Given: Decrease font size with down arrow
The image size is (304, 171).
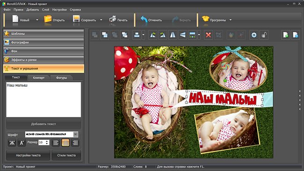Looking at the screenshot, I should point(47,144).
